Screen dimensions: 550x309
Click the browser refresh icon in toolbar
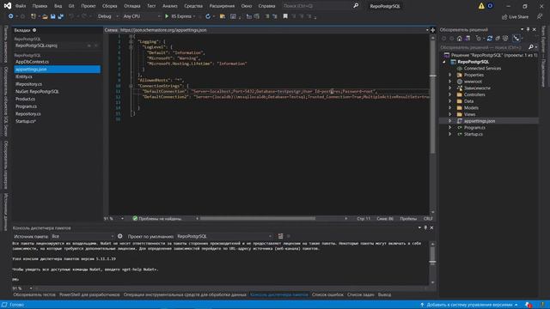tap(208, 16)
